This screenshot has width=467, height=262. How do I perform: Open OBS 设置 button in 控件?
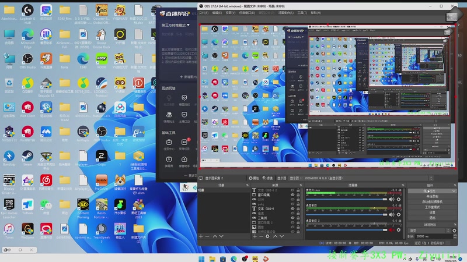(432, 213)
